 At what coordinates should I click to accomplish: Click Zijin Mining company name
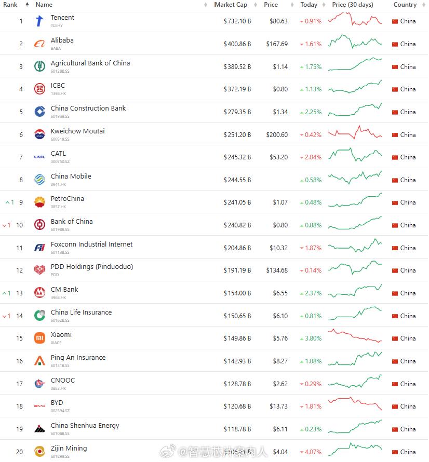69,449
